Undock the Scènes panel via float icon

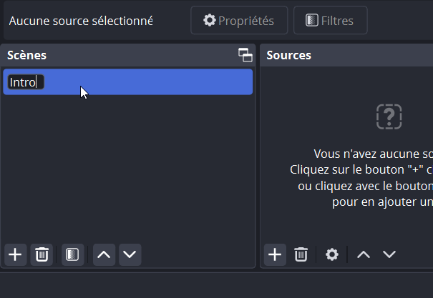pos(245,56)
